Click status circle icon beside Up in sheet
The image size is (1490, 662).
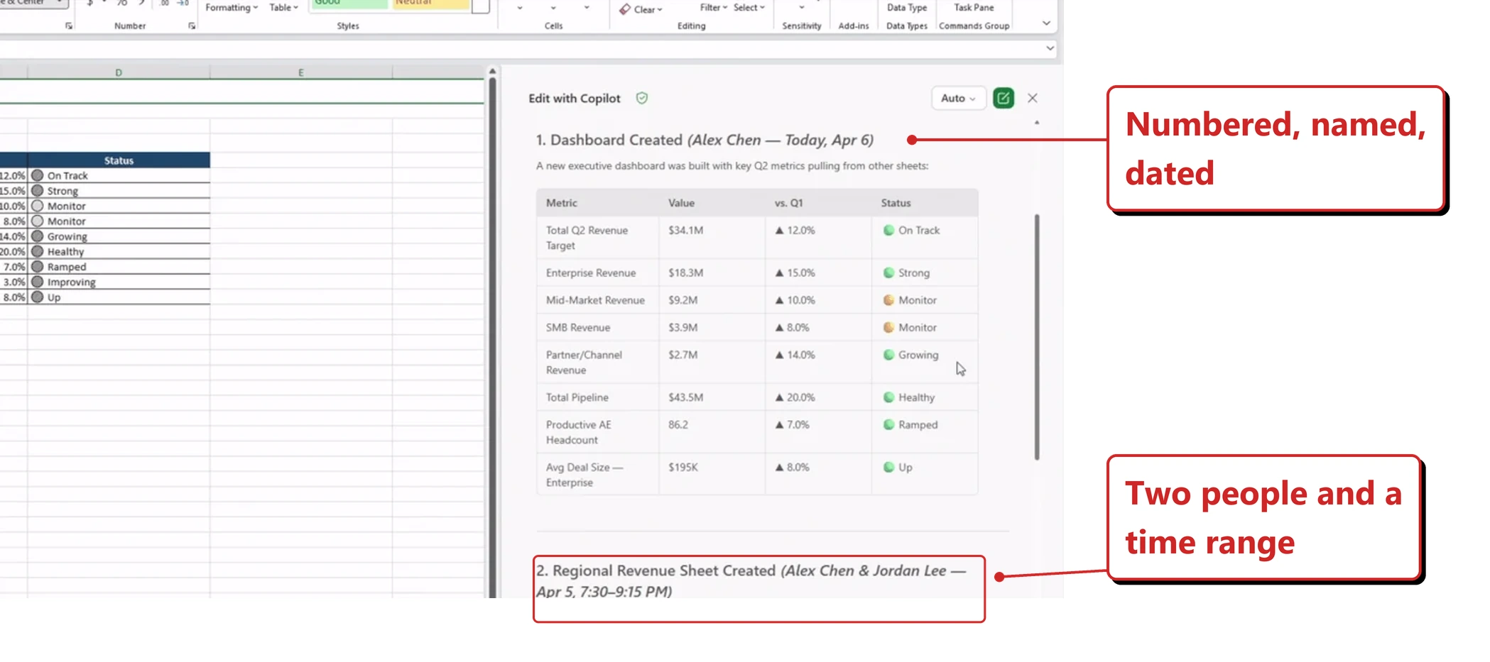point(38,297)
